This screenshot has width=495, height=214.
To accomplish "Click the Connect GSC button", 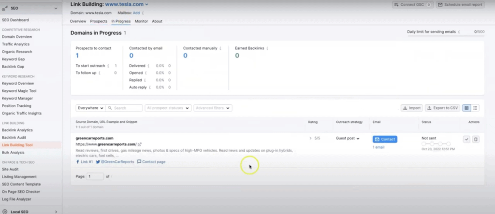I will 412,5.
